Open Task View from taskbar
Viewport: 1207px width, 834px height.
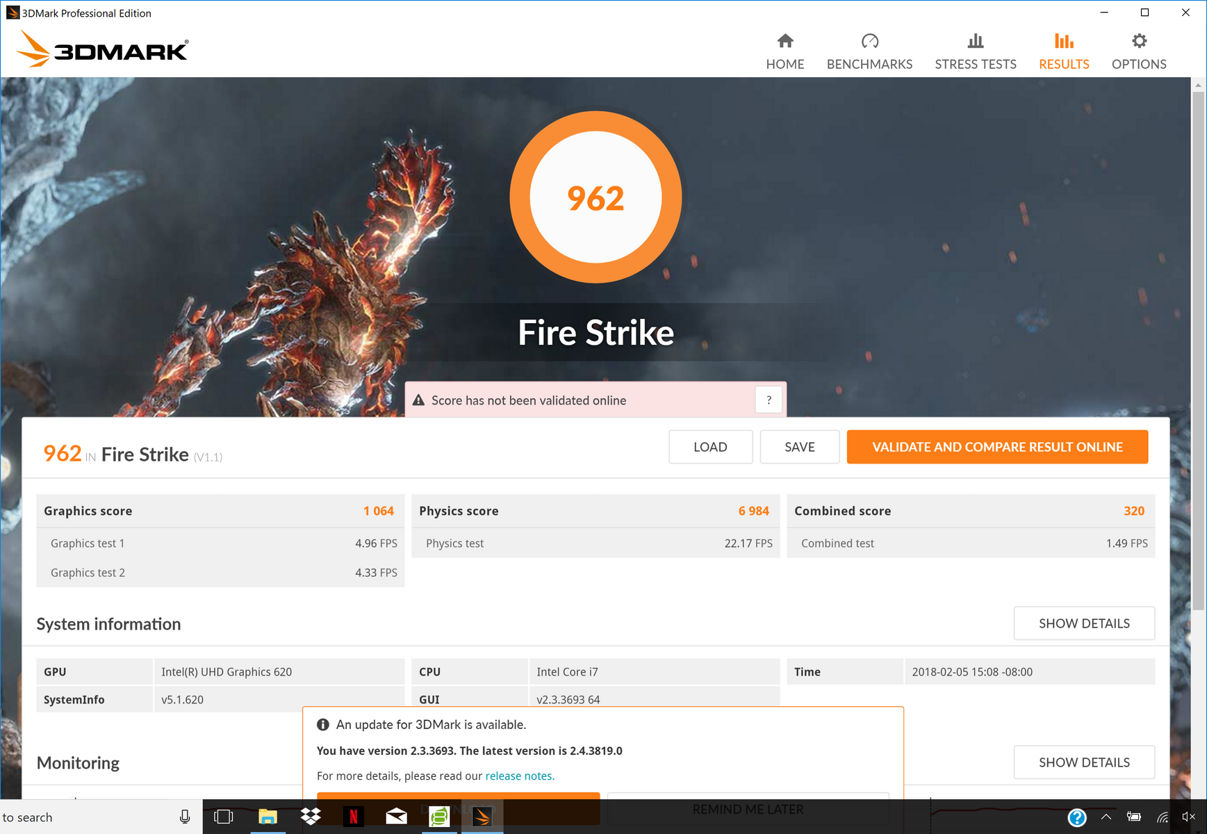pyautogui.click(x=224, y=817)
